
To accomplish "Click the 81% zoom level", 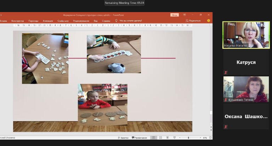I will tap(205, 137).
